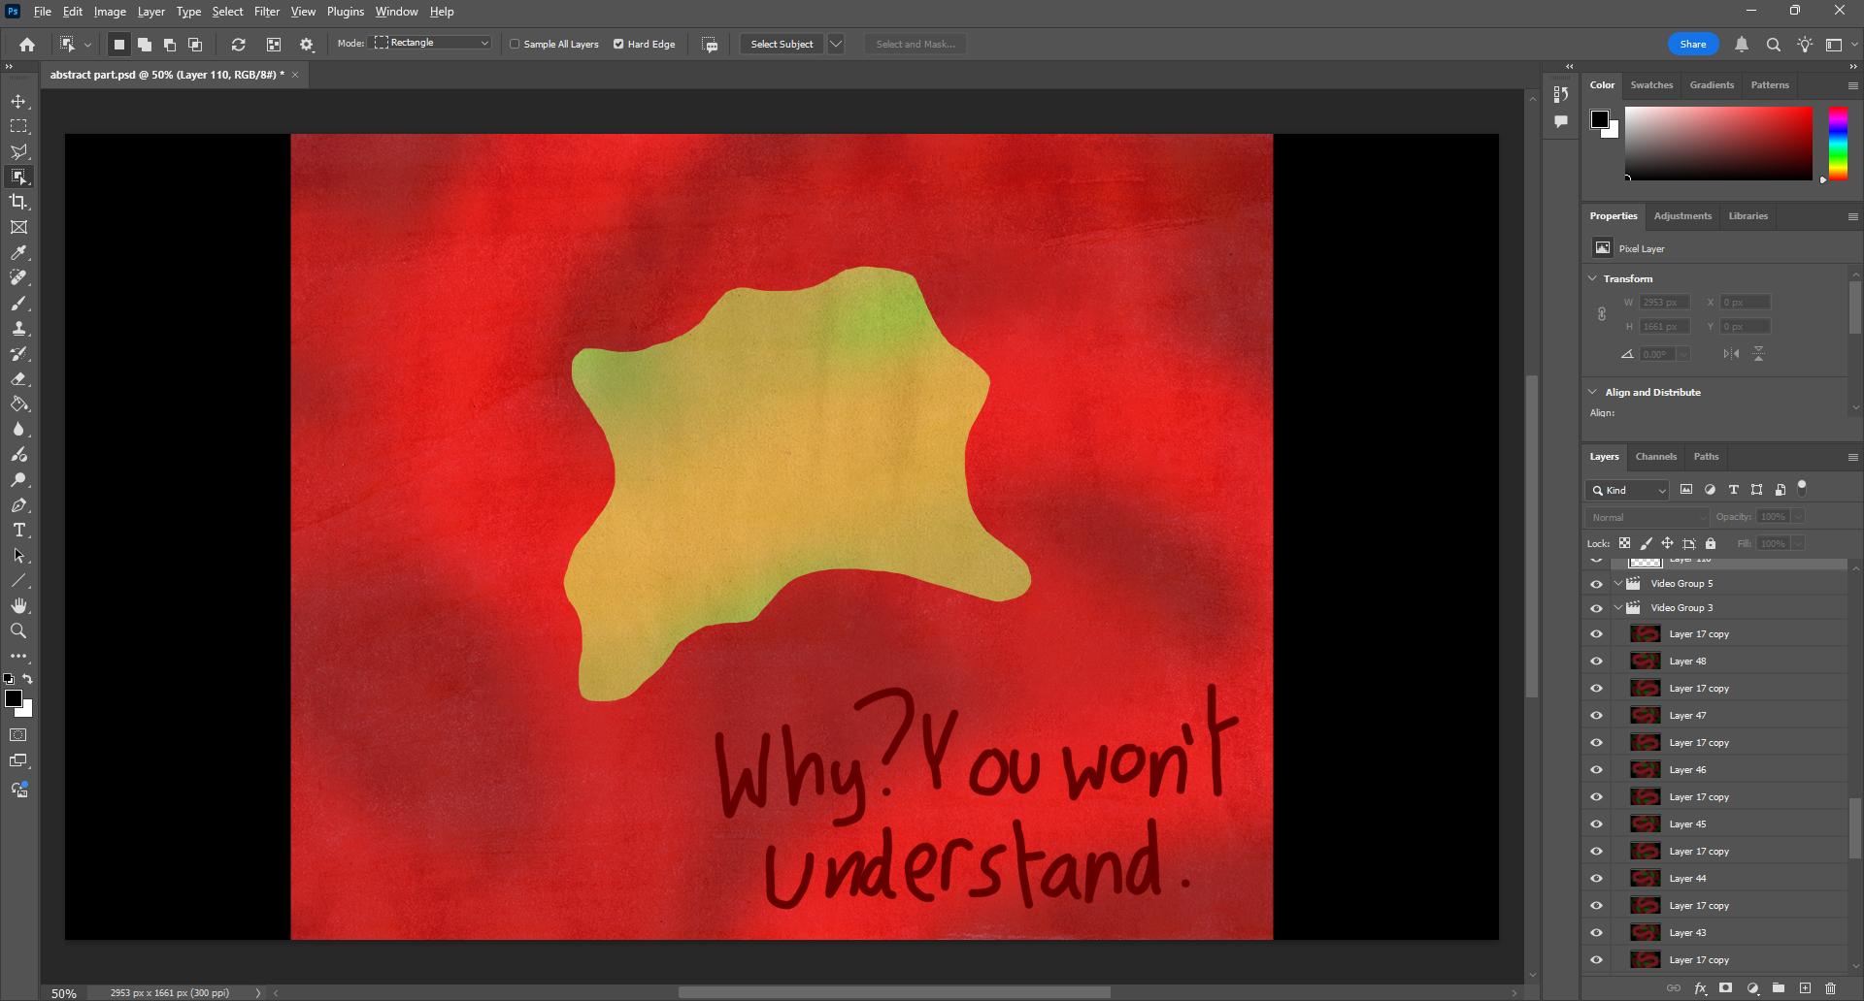Image resolution: width=1864 pixels, height=1001 pixels.
Task: Select the Spot Healing Brush tool
Action: point(18,278)
